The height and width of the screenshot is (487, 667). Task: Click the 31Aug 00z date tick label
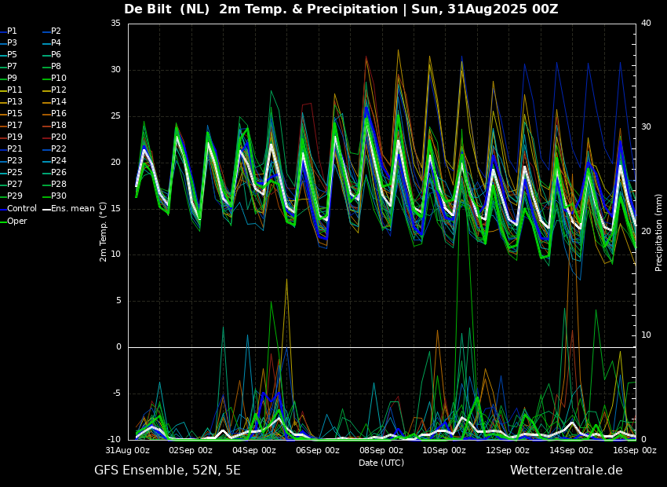[128, 450]
